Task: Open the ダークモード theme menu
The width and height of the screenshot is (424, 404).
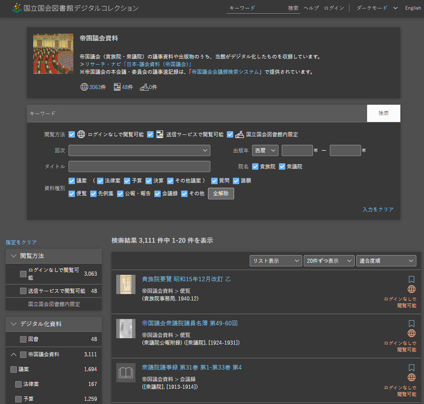Action: click(376, 8)
